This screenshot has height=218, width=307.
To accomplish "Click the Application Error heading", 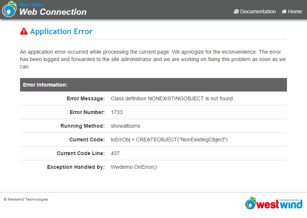I will (61, 31).
